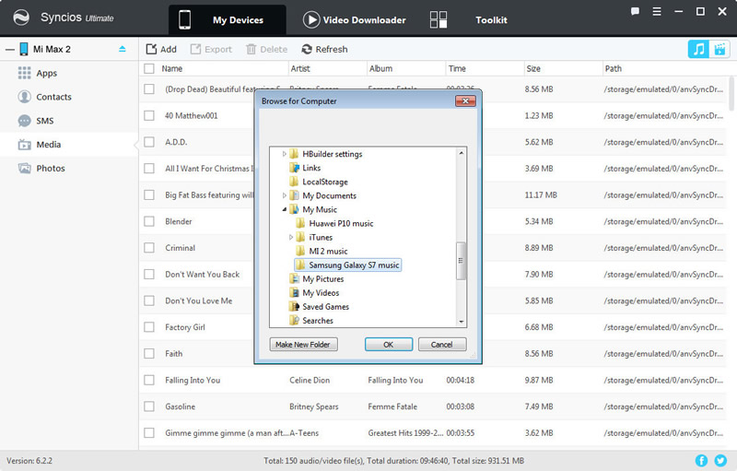Collapse the My Music folder
The height and width of the screenshot is (471, 737).
tap(285, 209)
